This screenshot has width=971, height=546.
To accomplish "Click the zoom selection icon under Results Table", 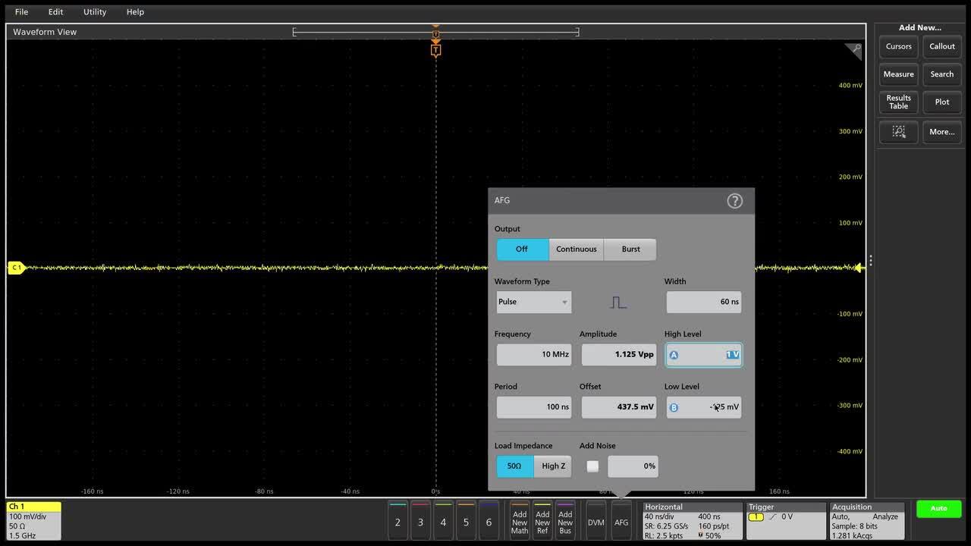I will coord(898,132).
